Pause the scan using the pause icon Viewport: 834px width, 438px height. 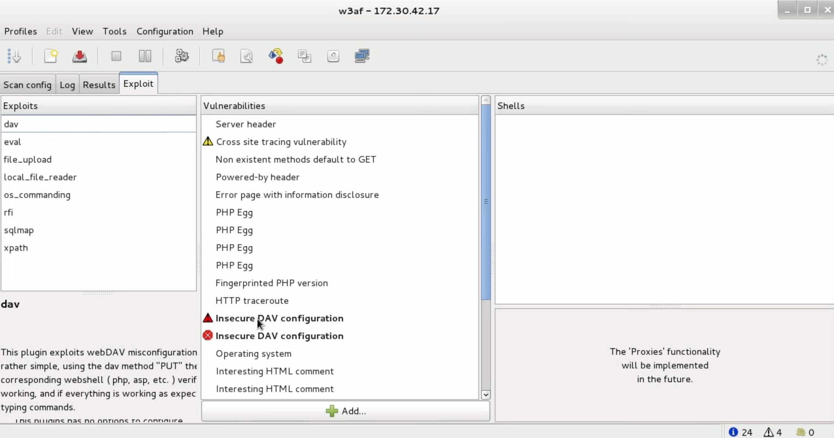145,56
